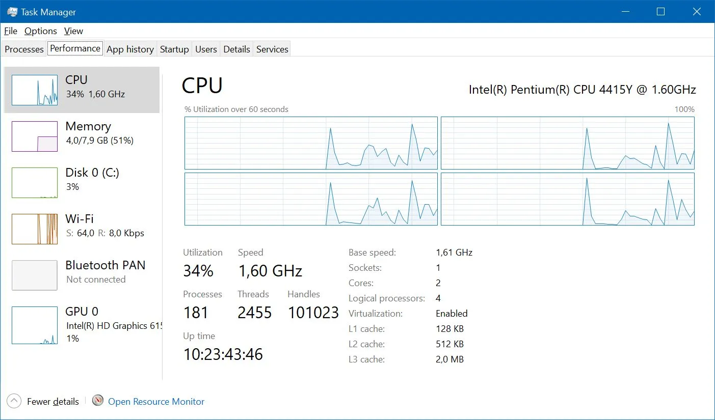Select the Bluetooth PAN blank graph icon
Viewport: 715px width, 420px height.
click(35, 275)
